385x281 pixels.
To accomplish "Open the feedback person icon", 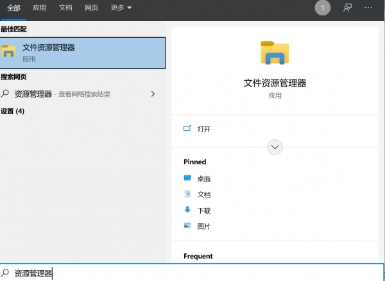I will click(x=347, y=8).
